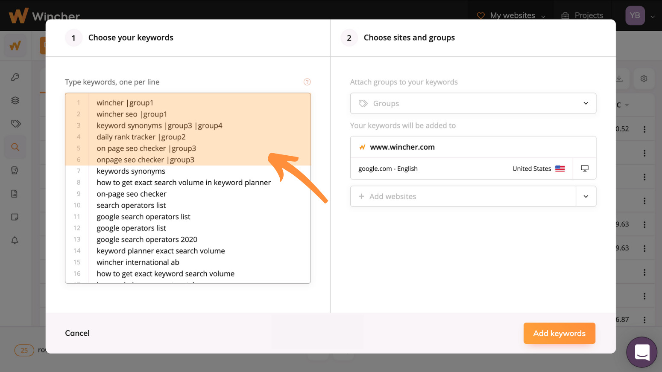Click the layers stack icon in sidebar
Viewport: 662px width, 372px height.
coord(15,100)
